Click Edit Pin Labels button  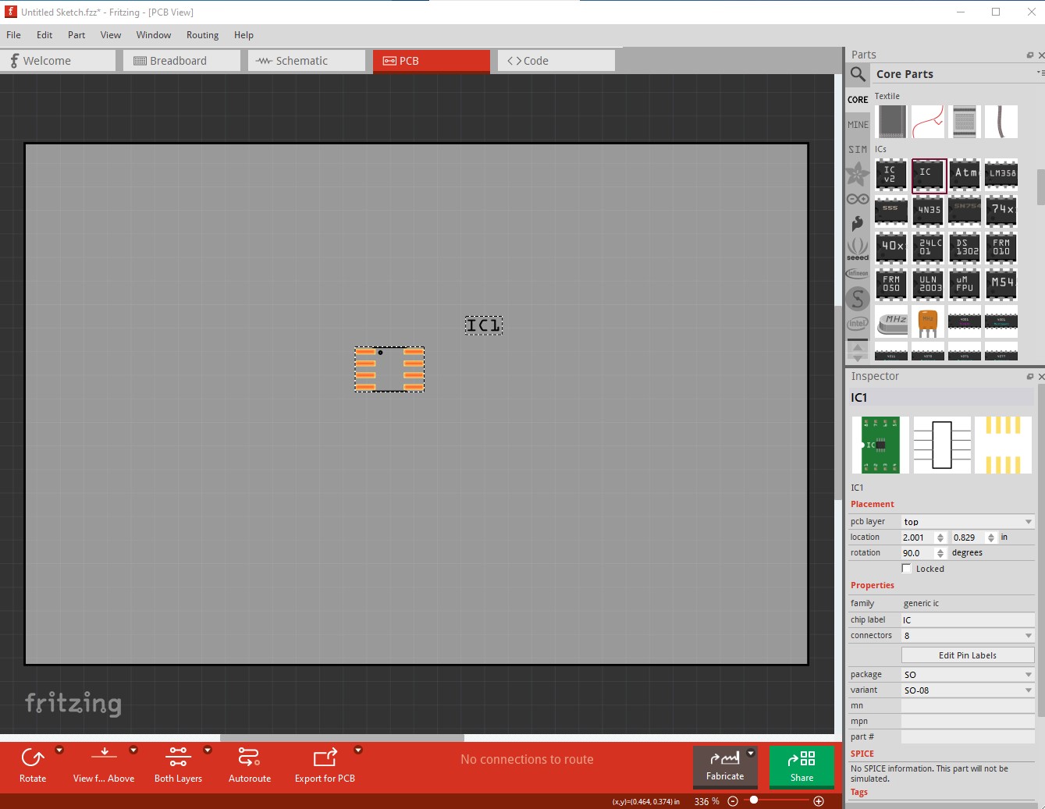pos(967,655)
